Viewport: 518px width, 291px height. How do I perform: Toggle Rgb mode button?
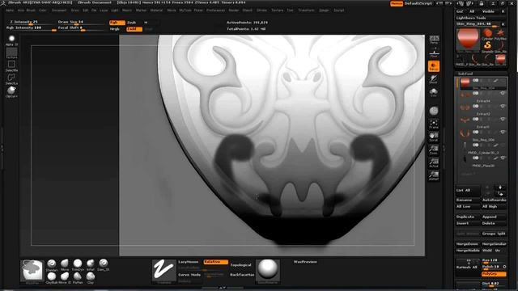tap(117, 23)
